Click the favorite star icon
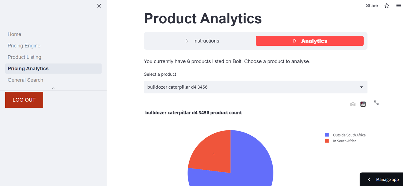Image resolution: width=403 pixels, height=186 pixels. 387,6
